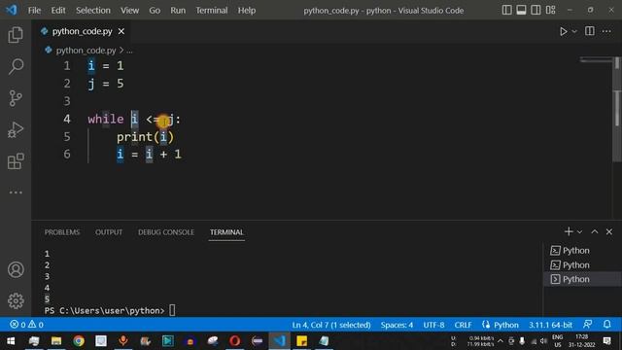Open the Extensions view

click(x=16, y=161)
